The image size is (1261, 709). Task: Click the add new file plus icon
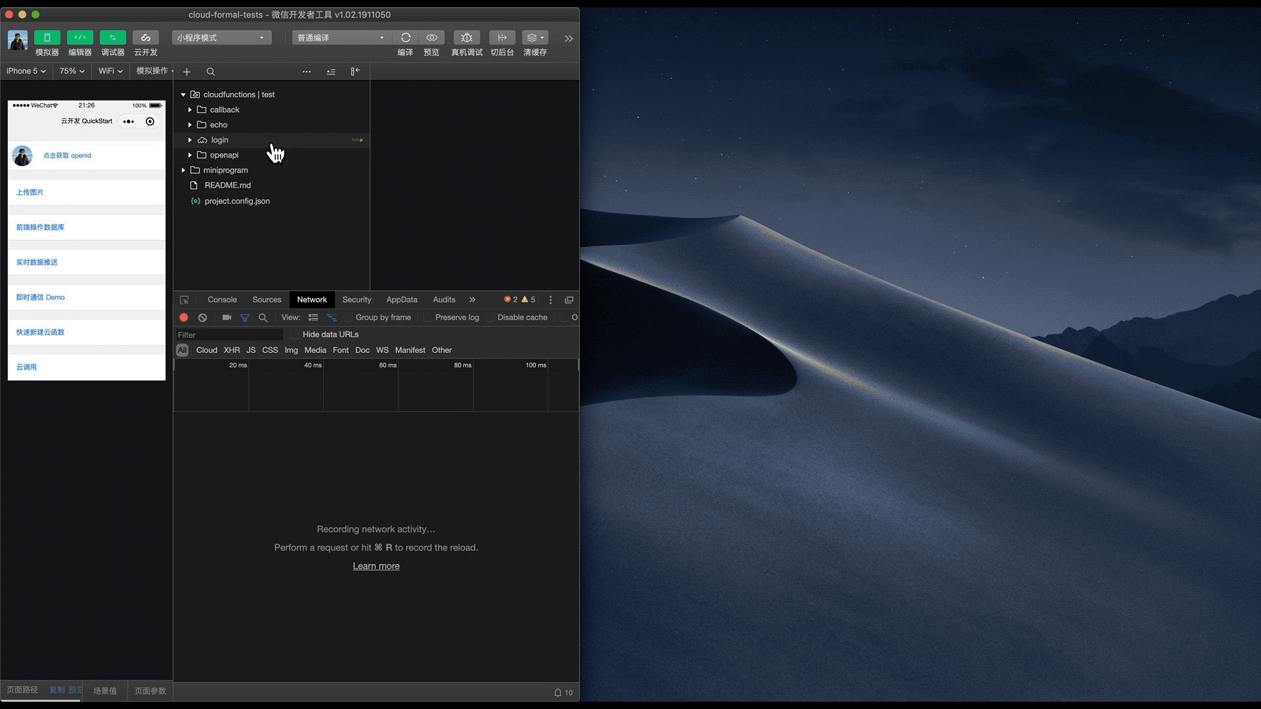187,72
